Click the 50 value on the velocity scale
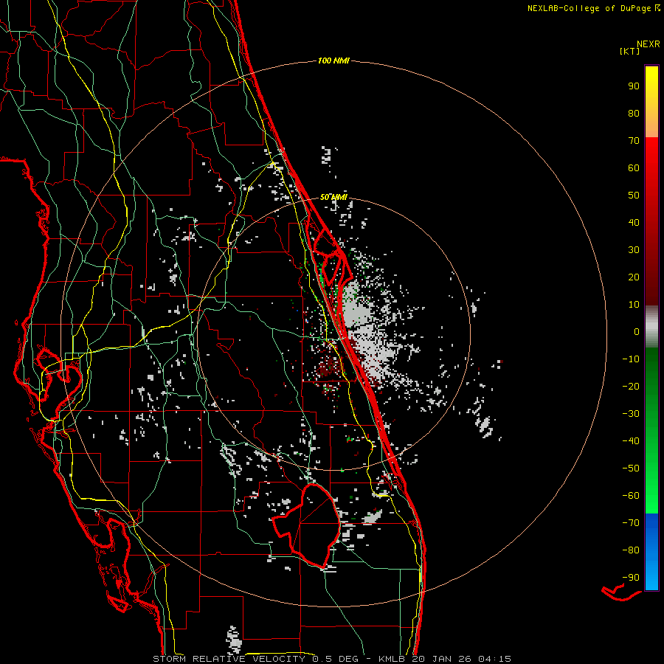The height and width of the screenshot is (664, 664). (x=634, y=196)
